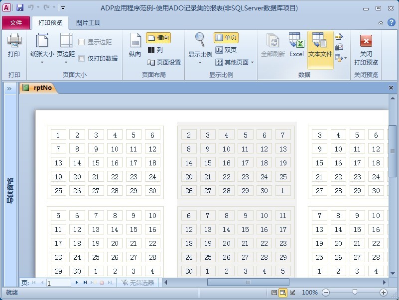
Task: Go to the first page navigation button
Action: 33,283
